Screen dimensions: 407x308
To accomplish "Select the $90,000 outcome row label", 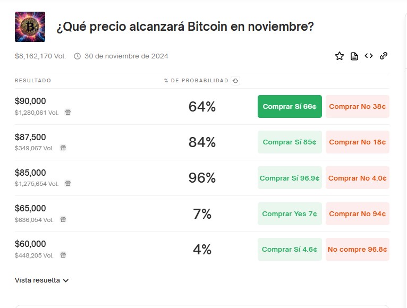I will pos(30,101).
